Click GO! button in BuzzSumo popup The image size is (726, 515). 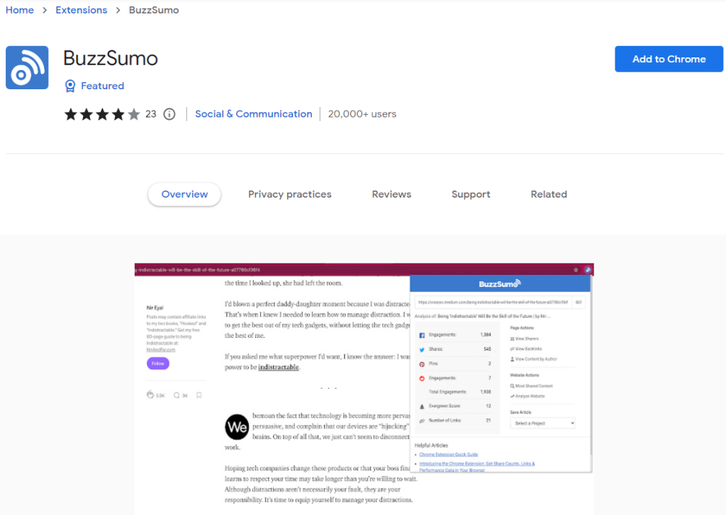(579, 302)
